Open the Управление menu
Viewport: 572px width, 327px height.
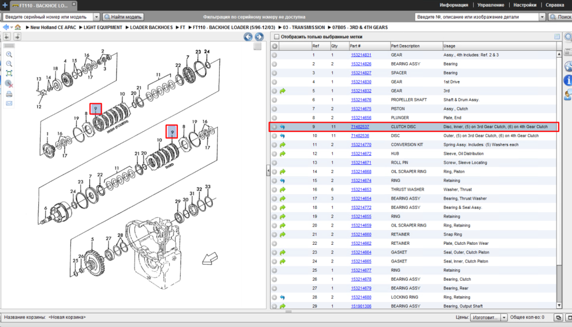click(x=491, y=5)
